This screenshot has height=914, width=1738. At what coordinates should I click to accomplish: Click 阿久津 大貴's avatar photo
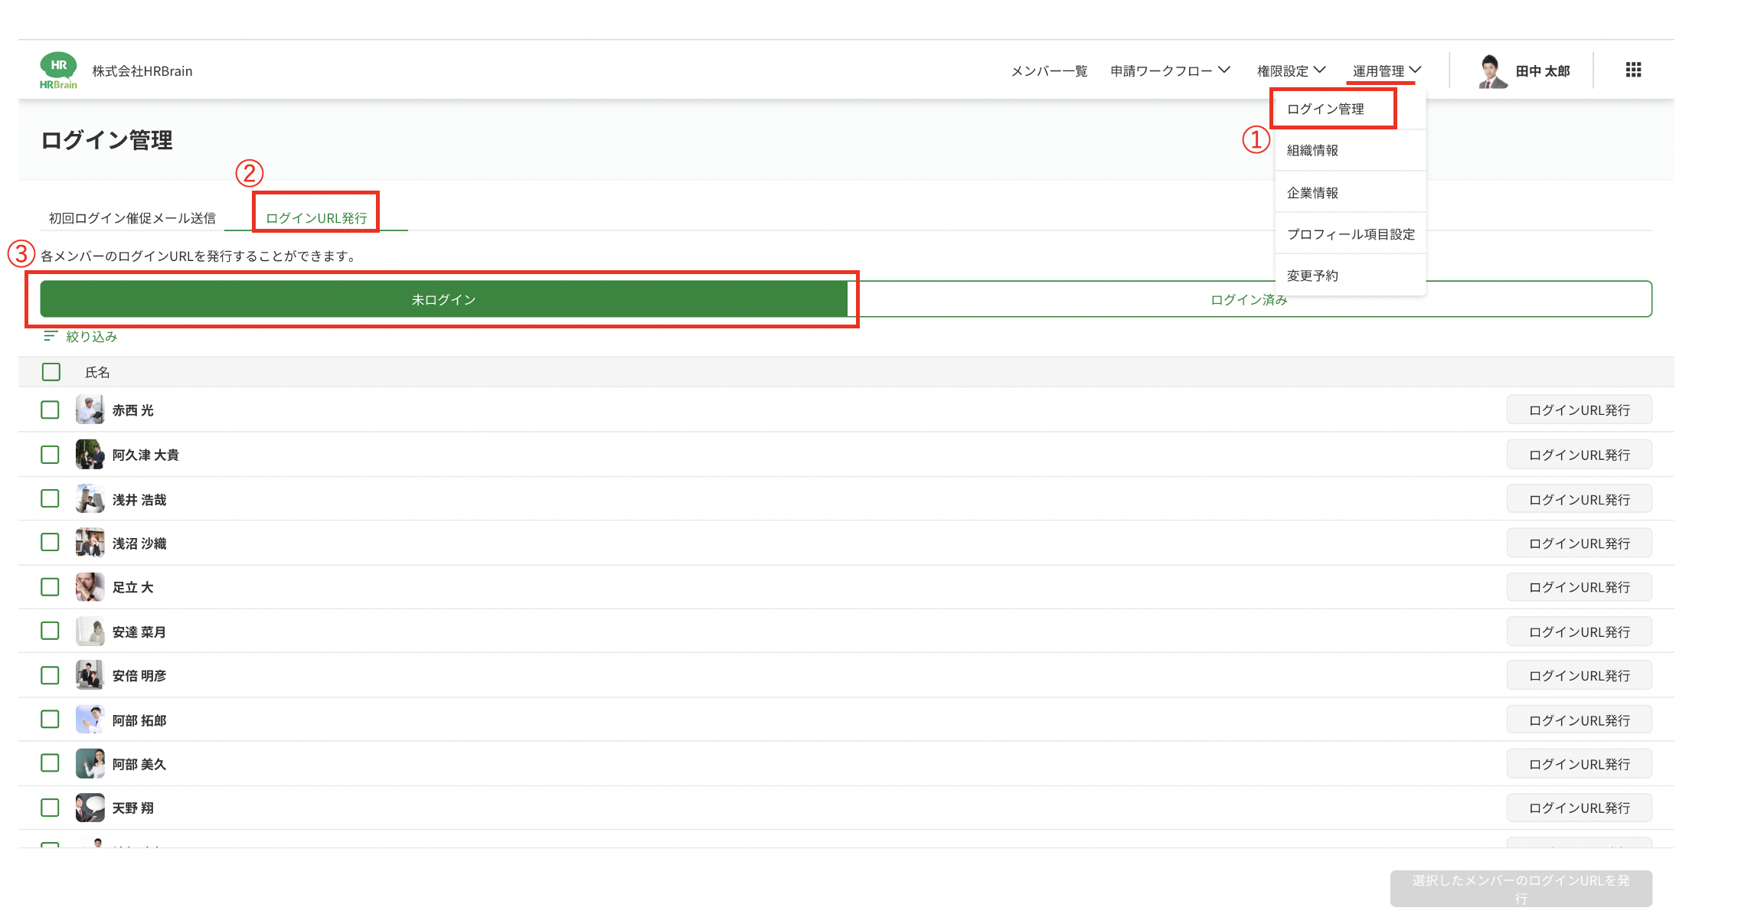click(90, 455)
